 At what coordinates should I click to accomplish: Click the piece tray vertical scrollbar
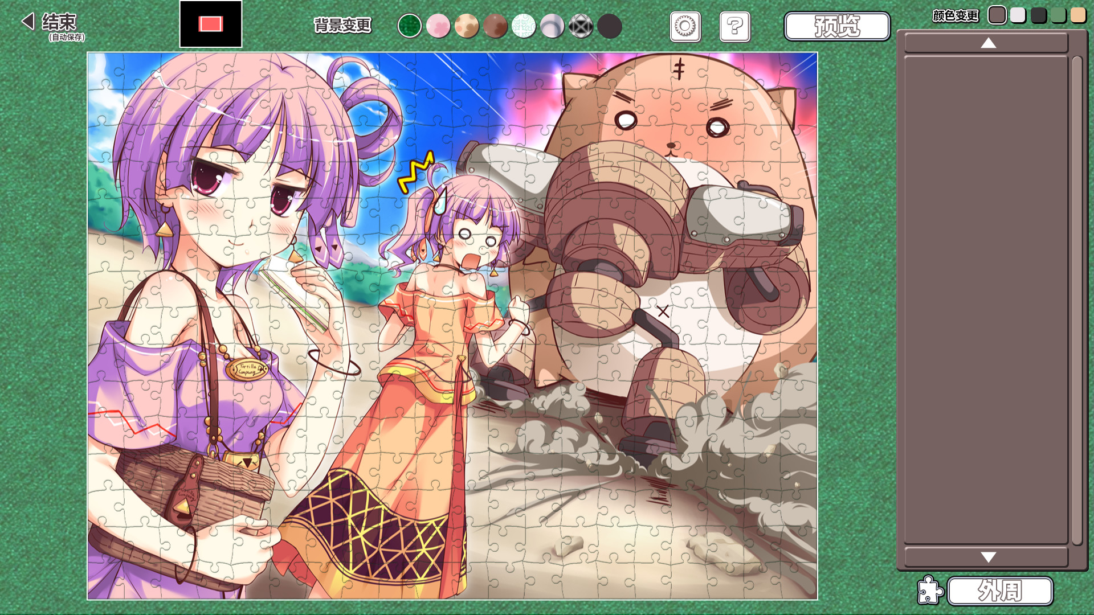1076,300
